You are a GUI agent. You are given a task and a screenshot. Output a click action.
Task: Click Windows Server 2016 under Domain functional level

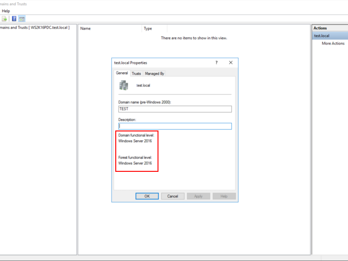pos(135,141)
